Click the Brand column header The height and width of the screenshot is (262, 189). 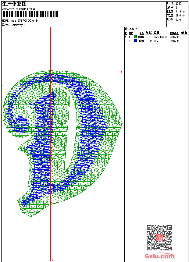click(x=174, y=33)
